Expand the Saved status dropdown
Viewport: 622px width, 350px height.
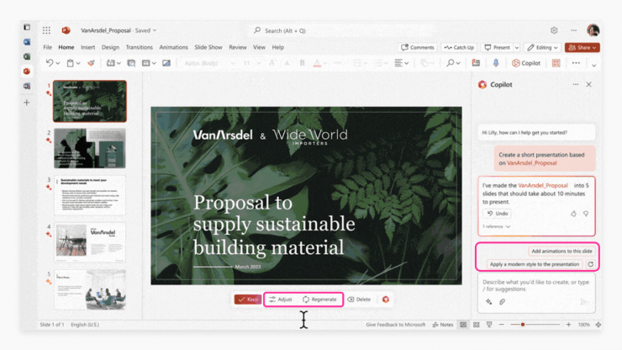[x=155, y=30]
